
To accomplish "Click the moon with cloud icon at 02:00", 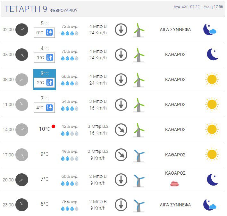I will 210,30.
